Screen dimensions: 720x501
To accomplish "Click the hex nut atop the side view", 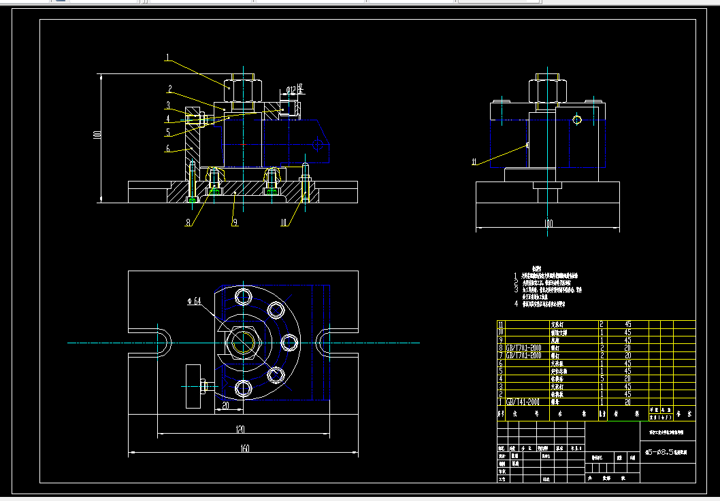I will click(x=547, y=90).
